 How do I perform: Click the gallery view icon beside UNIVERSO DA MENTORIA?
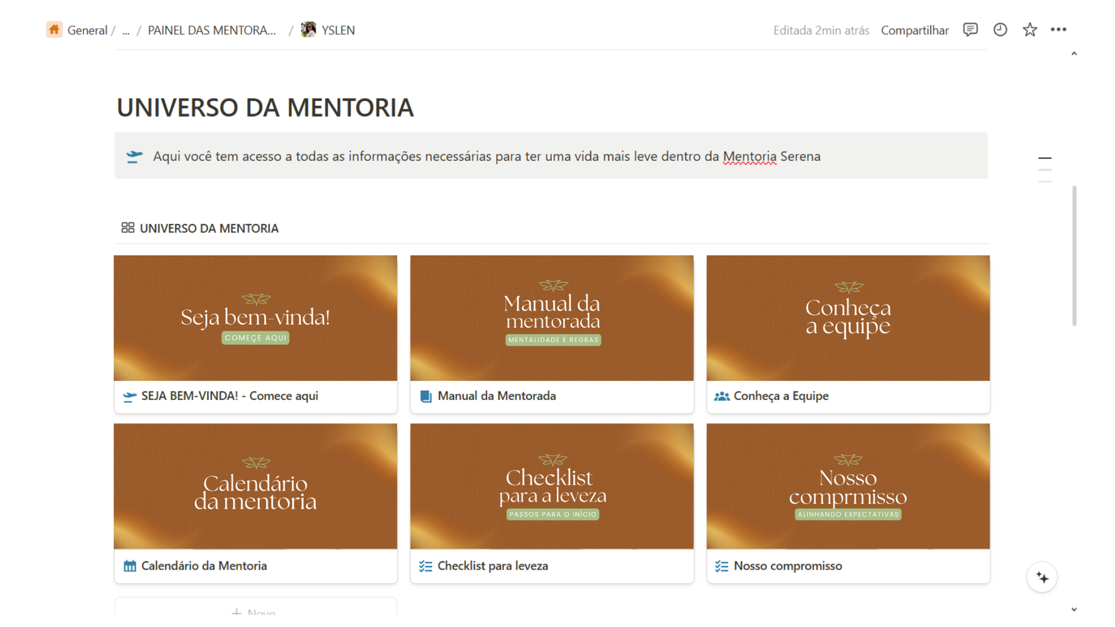pyautogui.click(x=128, y=228)
